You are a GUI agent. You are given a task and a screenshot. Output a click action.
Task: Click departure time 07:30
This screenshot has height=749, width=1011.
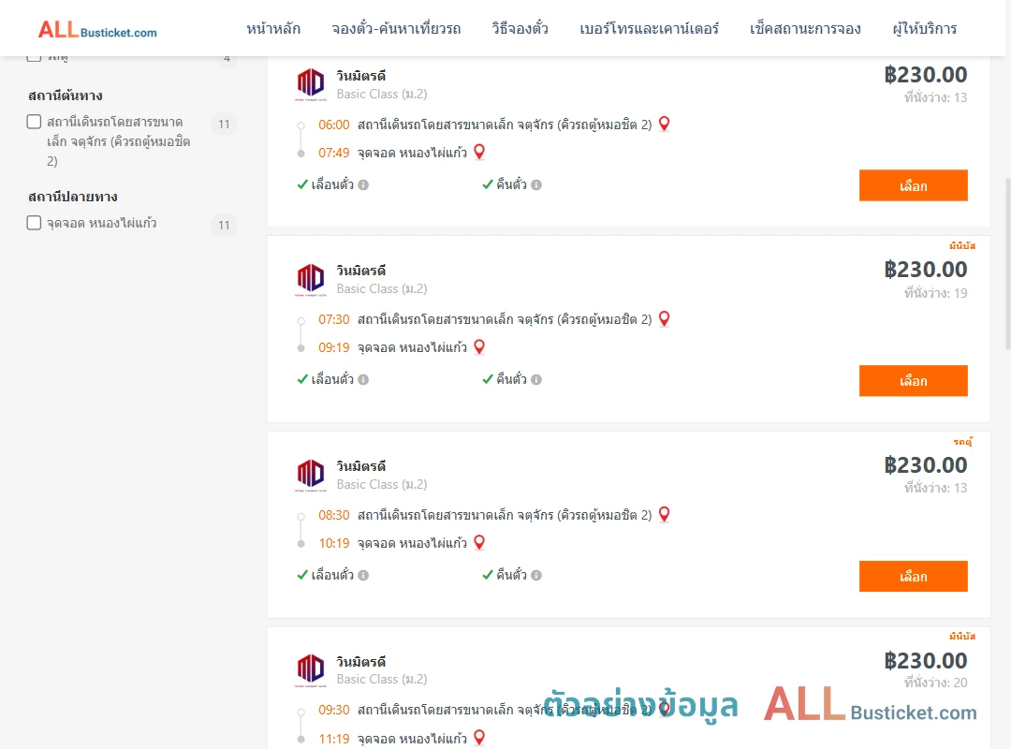[334, 319]
